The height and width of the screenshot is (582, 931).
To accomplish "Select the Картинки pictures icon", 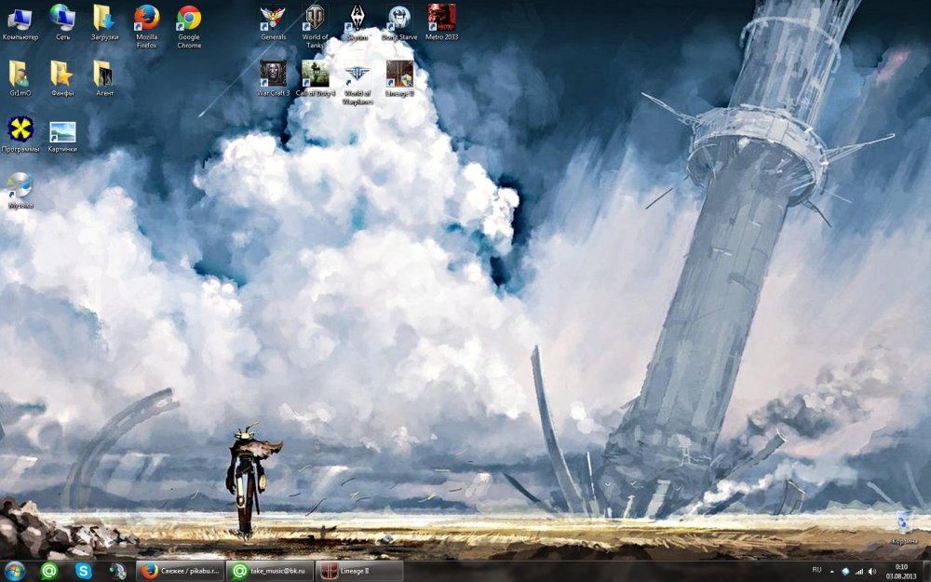I will pyautogui.click(x=62, y=135).
